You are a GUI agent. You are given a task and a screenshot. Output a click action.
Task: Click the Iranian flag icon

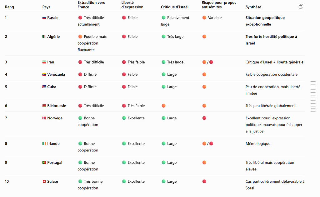click(x=44, y=62)
